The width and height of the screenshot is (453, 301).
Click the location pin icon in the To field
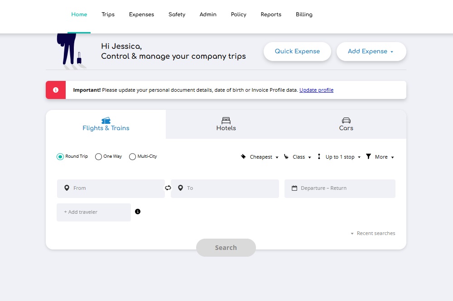pyautogui.click(x=180, y=188)
